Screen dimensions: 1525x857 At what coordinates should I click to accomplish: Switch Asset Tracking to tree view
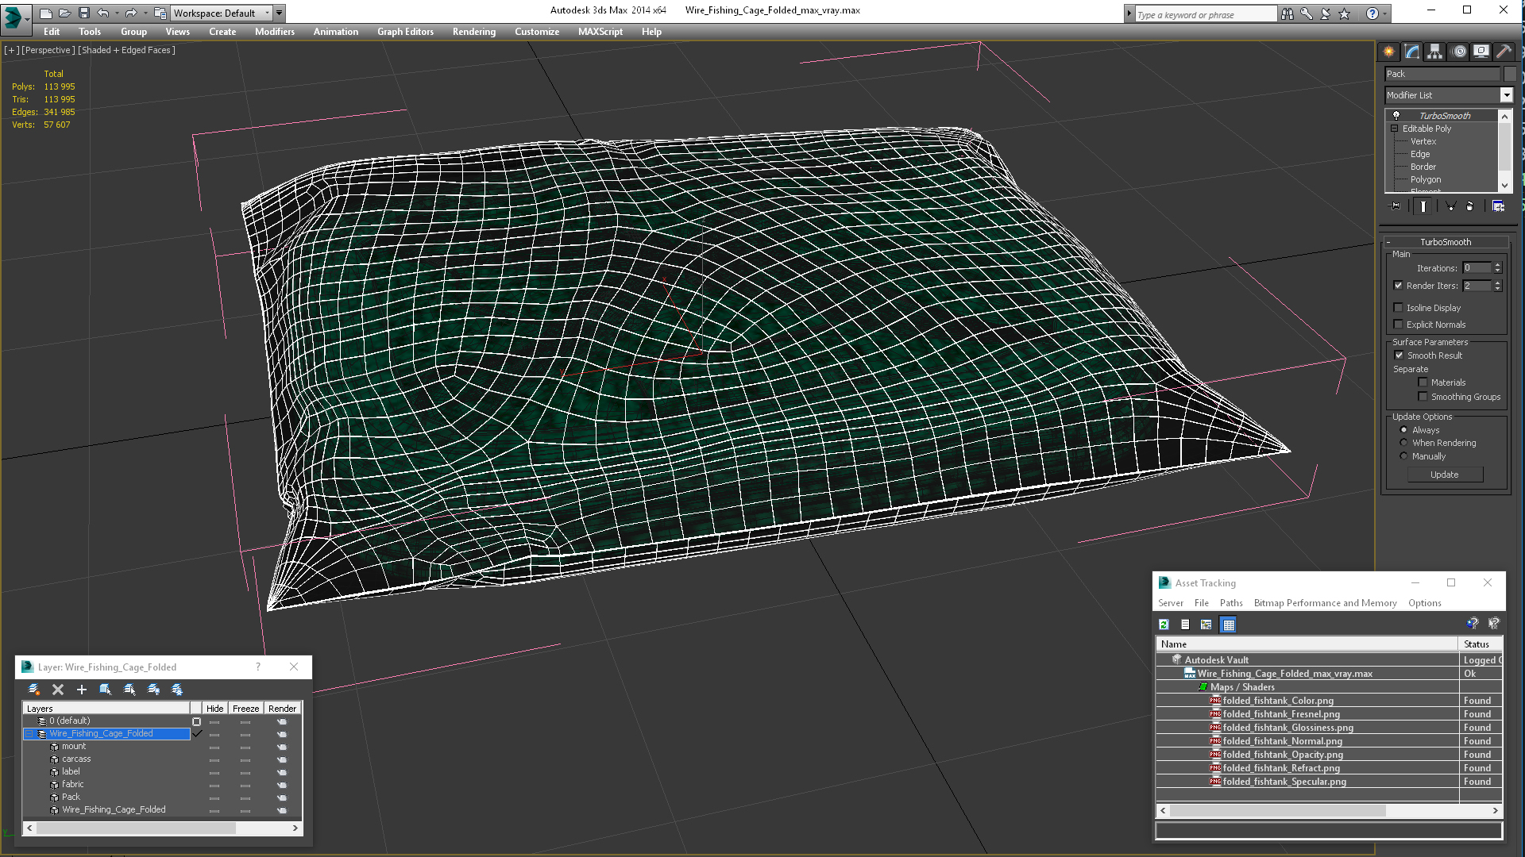pyautogui.click(x=1206, y=624)
